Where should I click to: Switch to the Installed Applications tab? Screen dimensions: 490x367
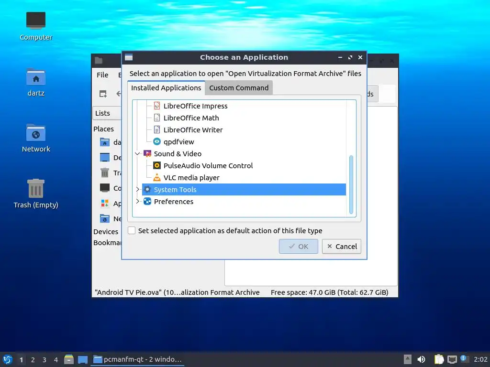(x=166, y=88)
